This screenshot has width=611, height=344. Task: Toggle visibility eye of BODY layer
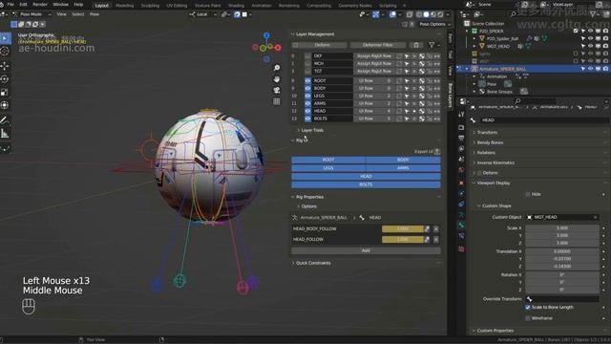[307, 89]
